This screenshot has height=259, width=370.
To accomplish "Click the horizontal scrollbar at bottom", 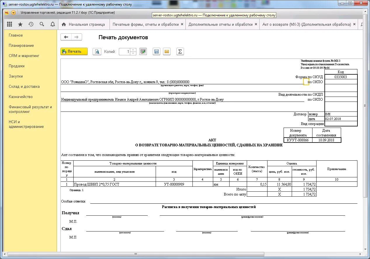I will coord(136,254).
